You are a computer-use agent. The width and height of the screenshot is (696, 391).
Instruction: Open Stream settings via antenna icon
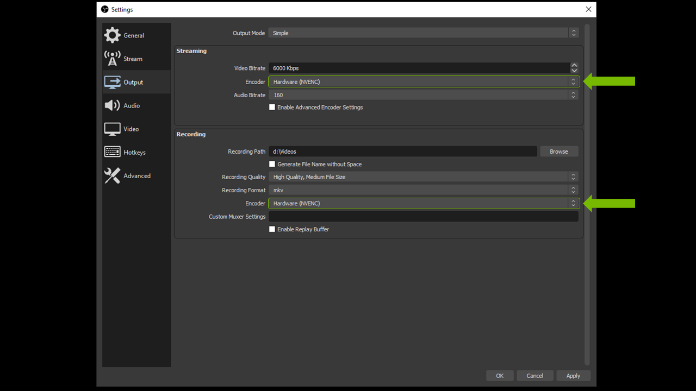pos(113,59)
